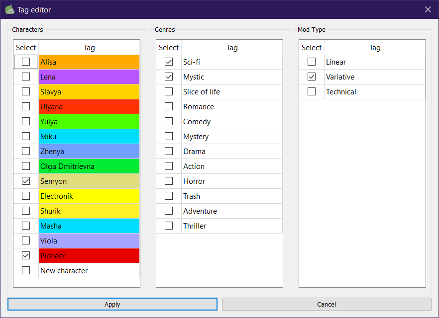Image resolution: width=439 pixels, height=318 pixels.
Task: Check the Horror genre checkbox
Action: [169, 181]
